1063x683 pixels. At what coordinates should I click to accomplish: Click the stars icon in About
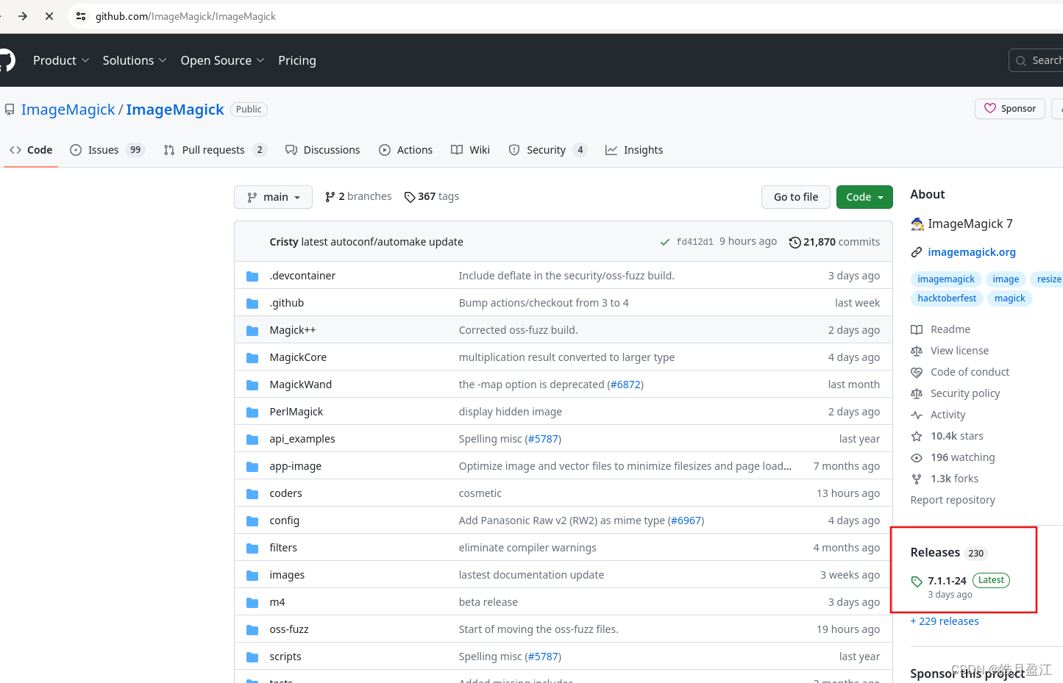click(917, 436)
